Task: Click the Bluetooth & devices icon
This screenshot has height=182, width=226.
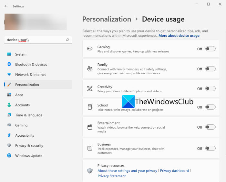Action: coord(9,64)
